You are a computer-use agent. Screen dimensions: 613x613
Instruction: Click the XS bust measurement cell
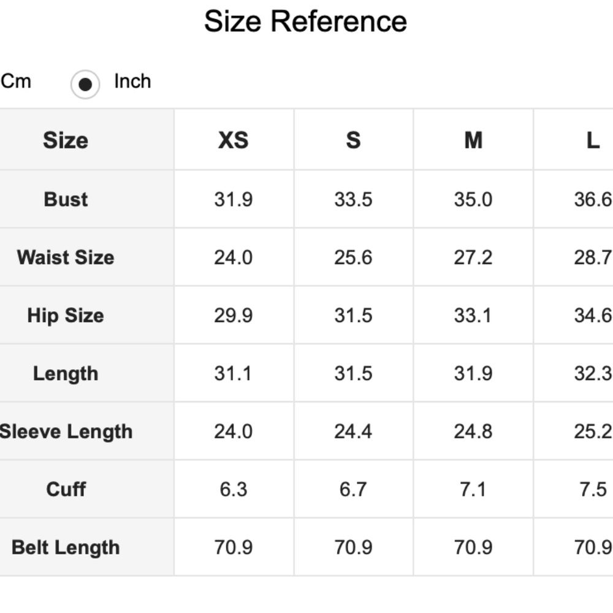[x=233, y=199]
